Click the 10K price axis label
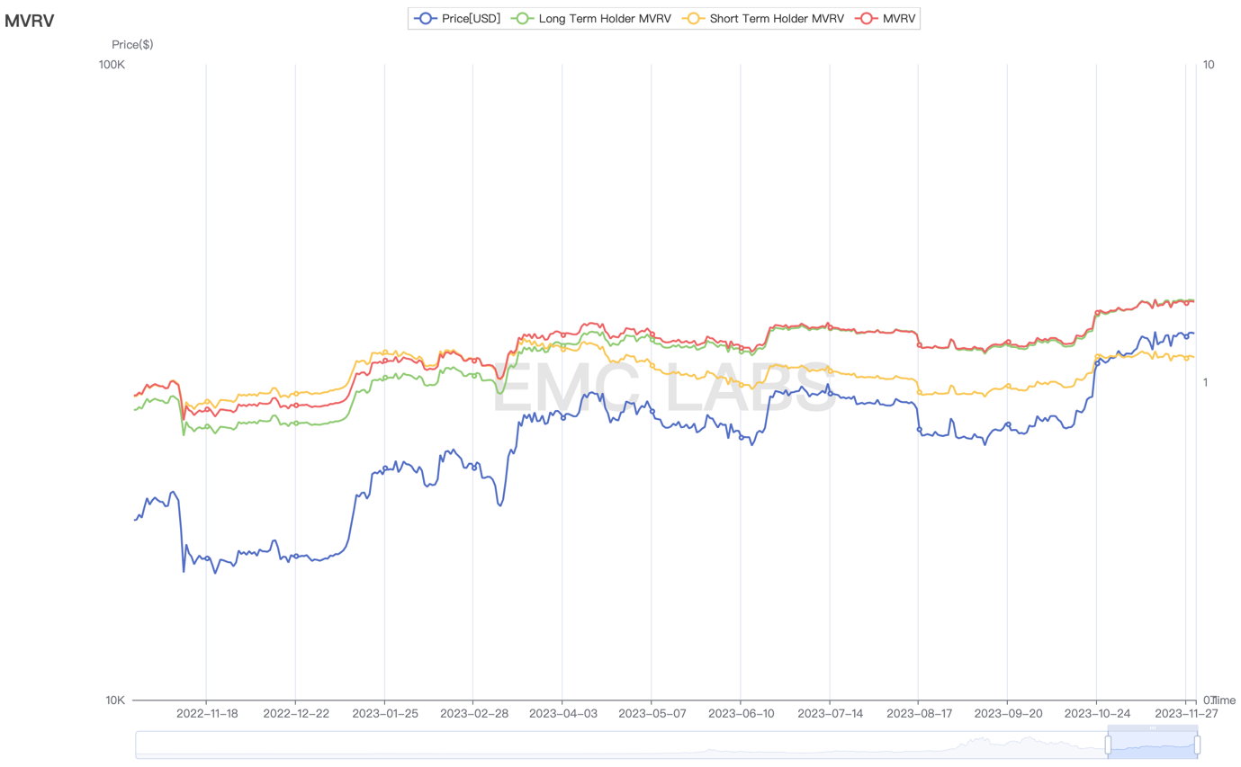 [x=113, y=700]
